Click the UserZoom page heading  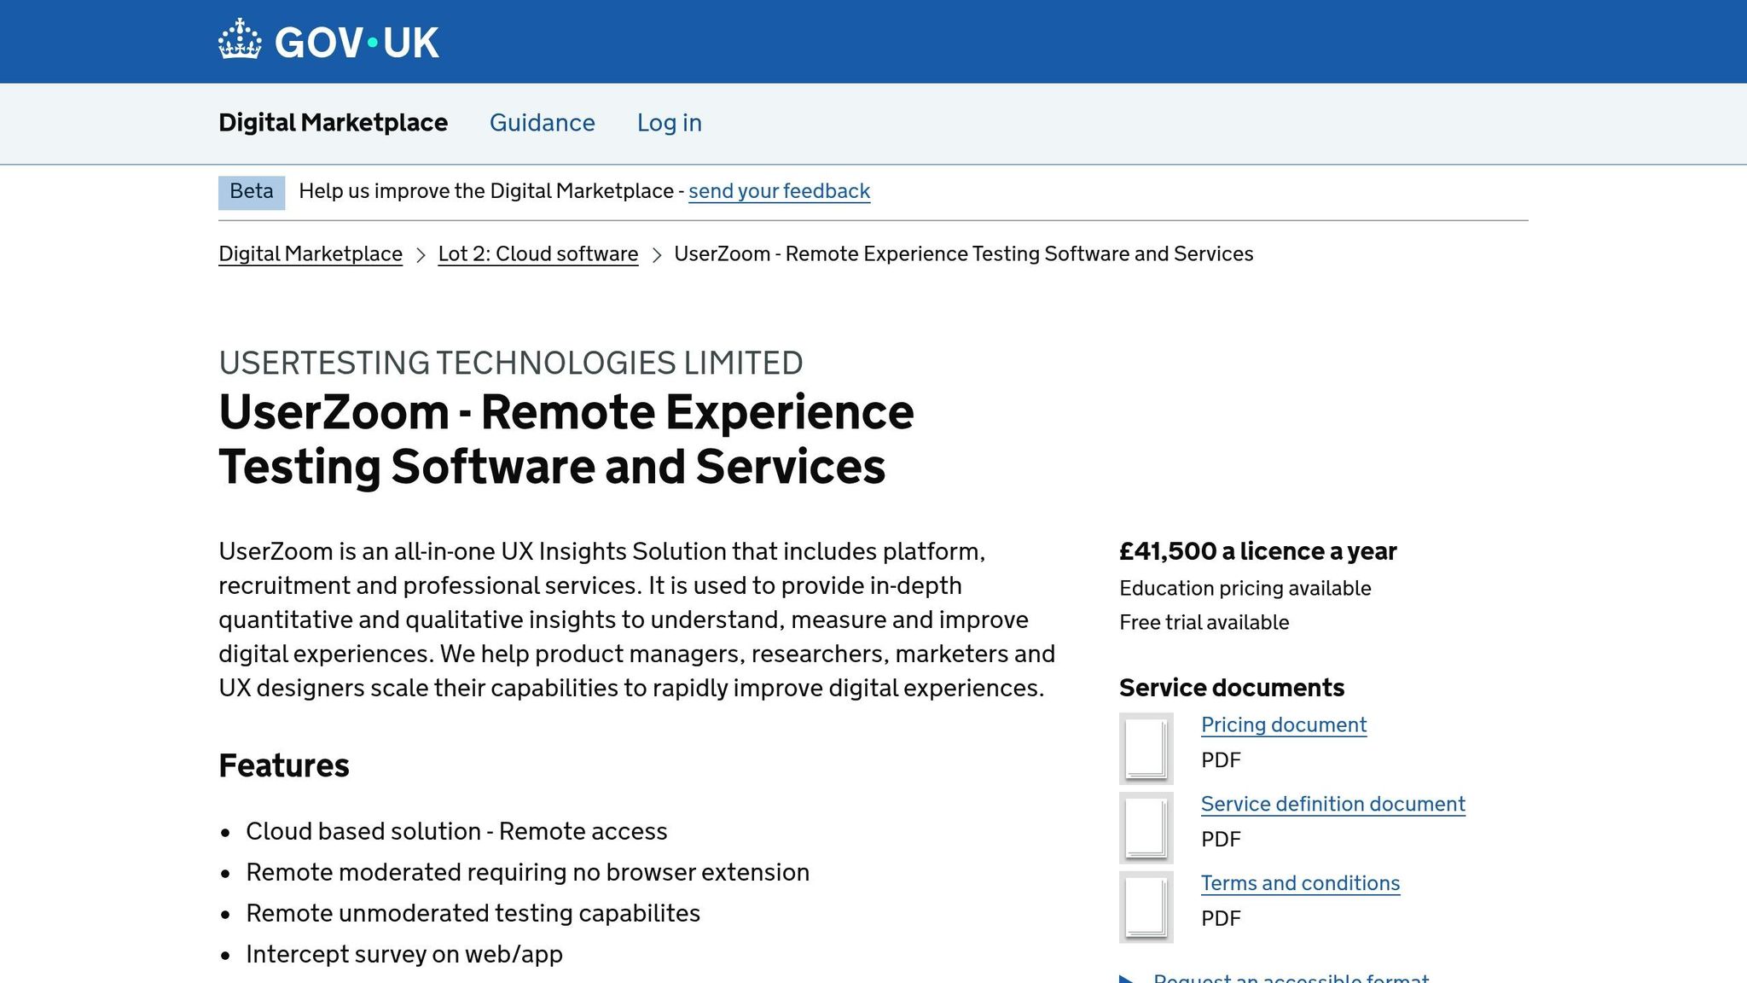566,439
